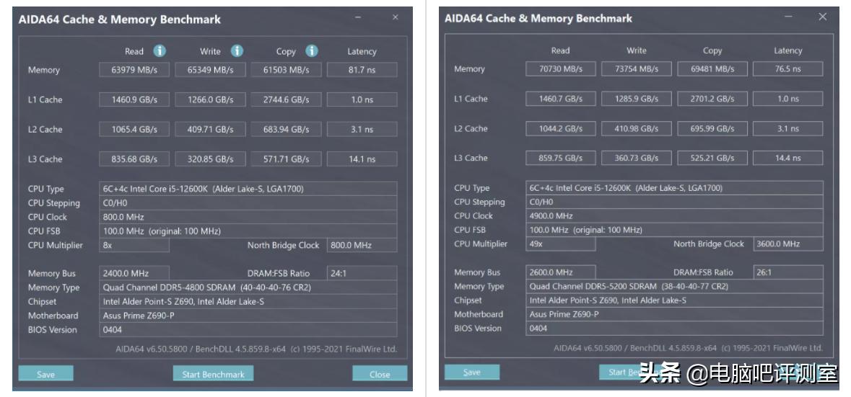
Task: Click the 26:1 DRAM:FSB Ratio value
Action: [788, 272]
